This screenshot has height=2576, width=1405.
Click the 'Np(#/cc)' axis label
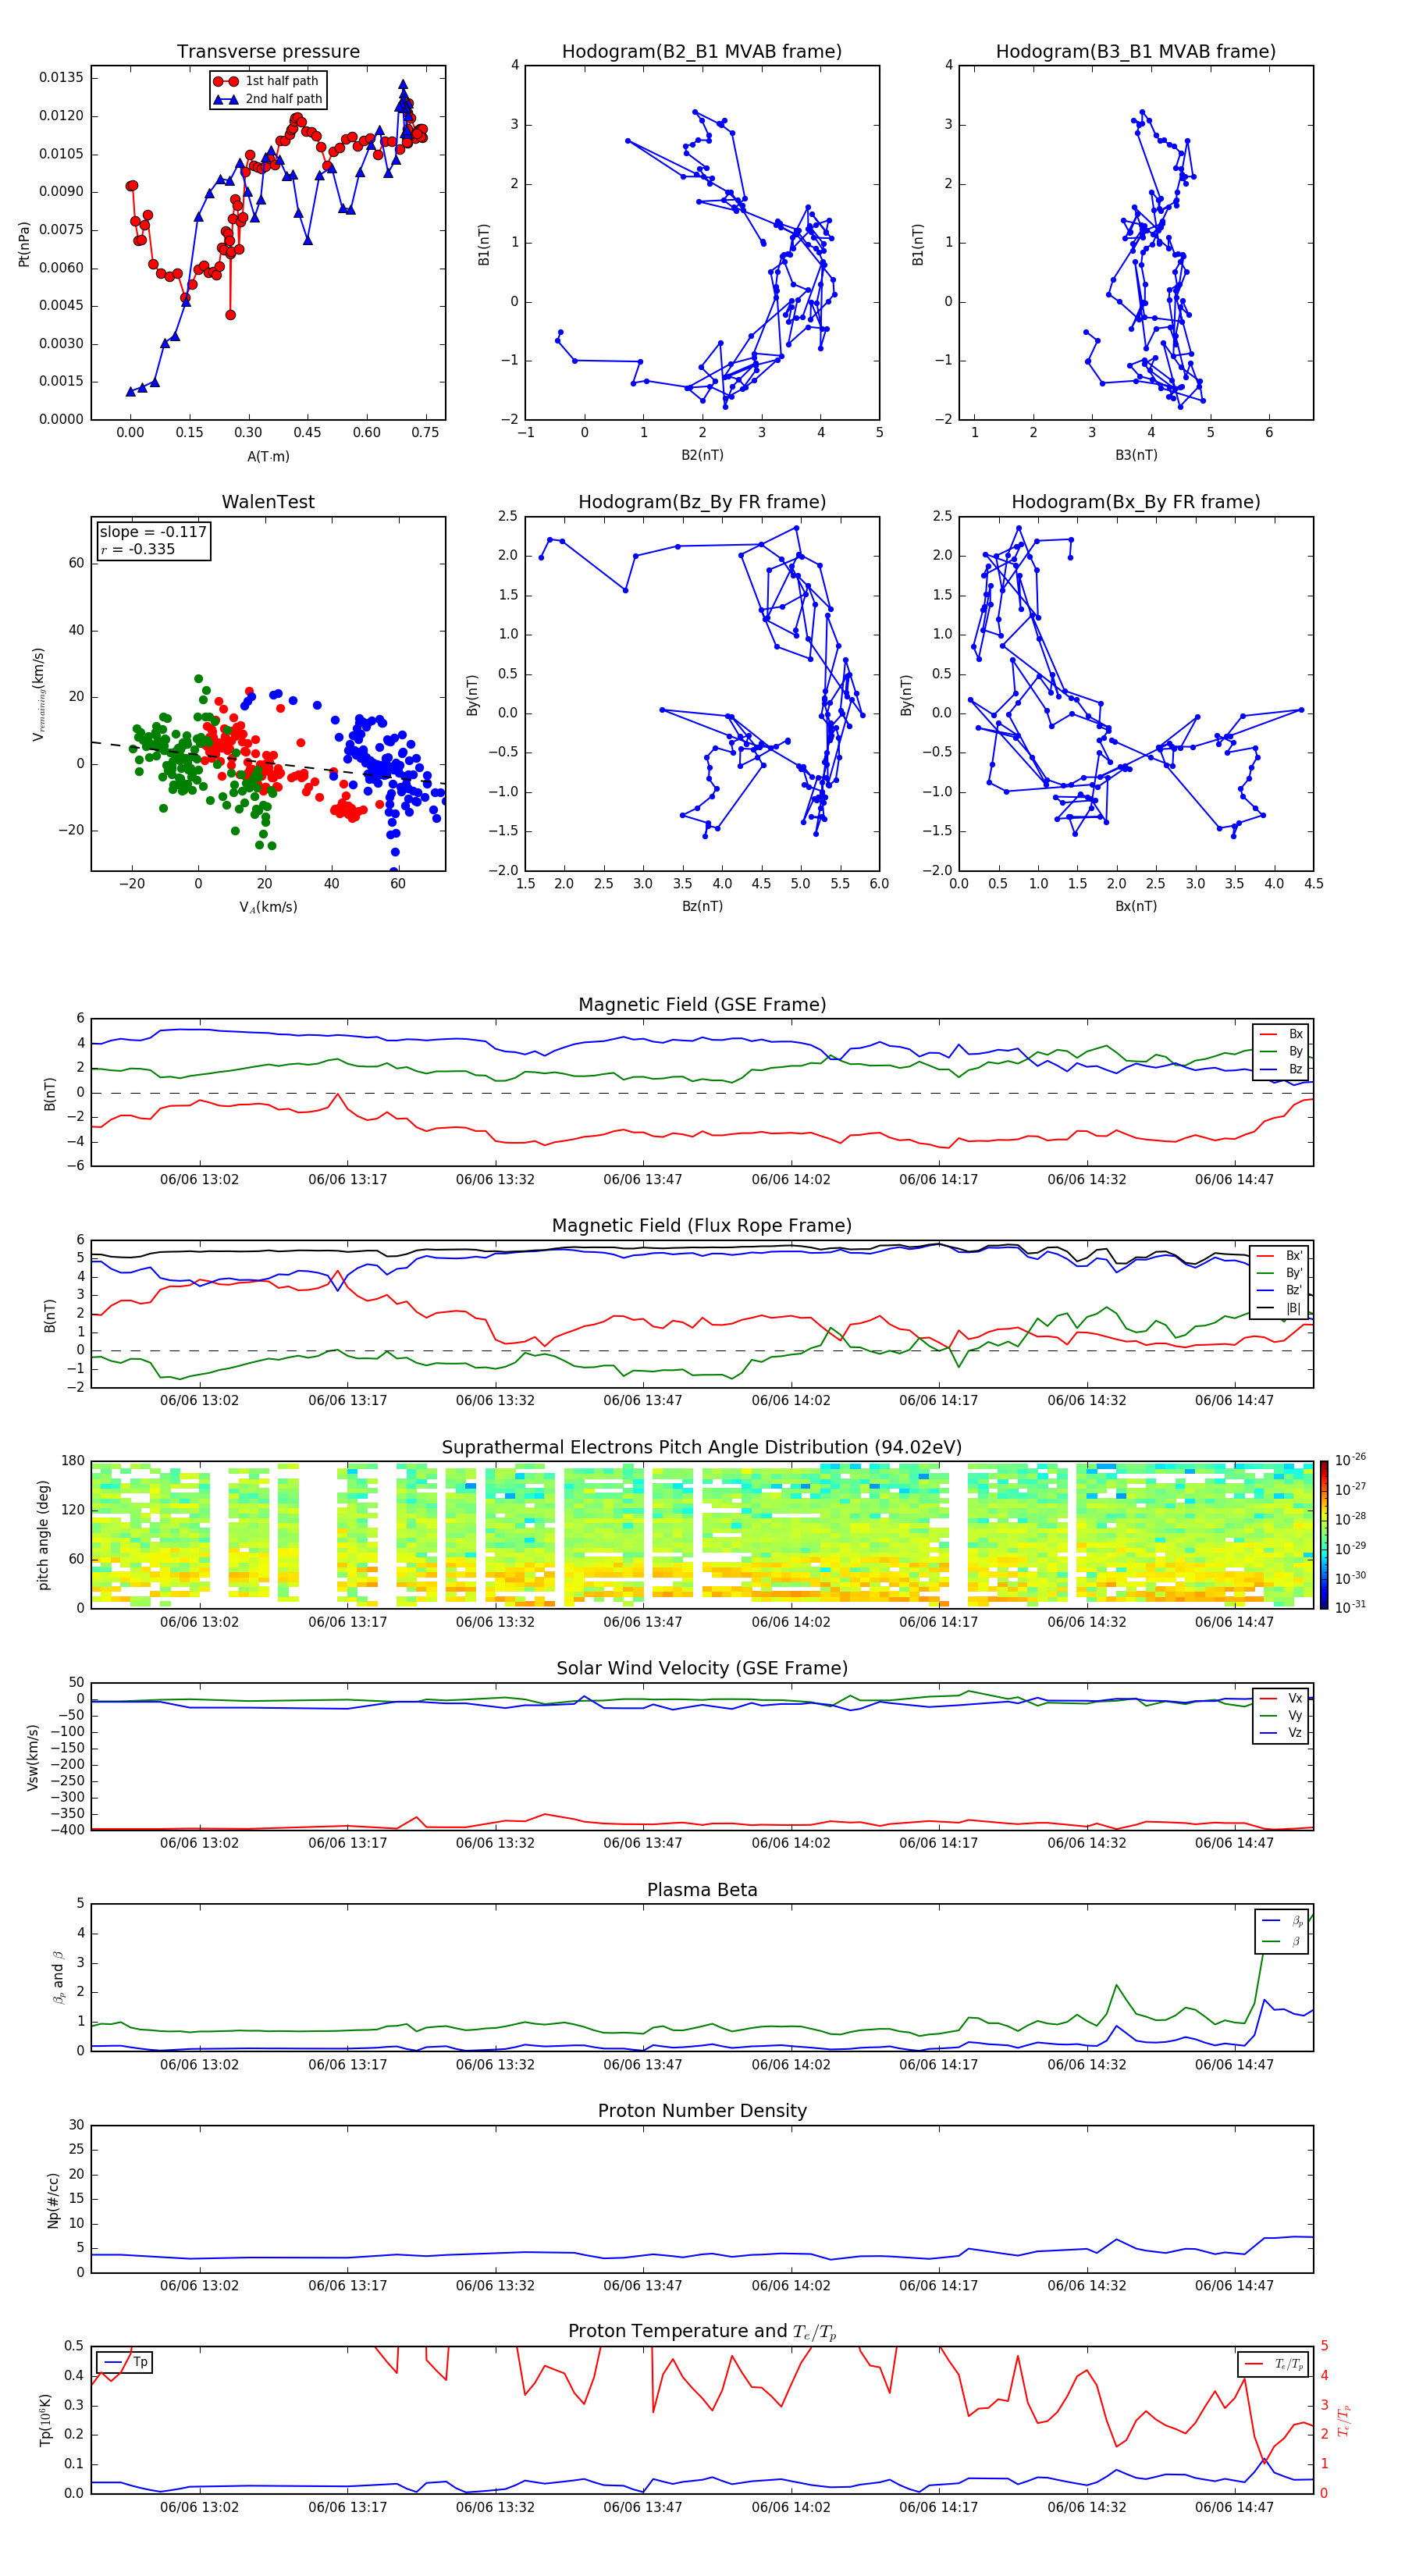pos(53,2200)
